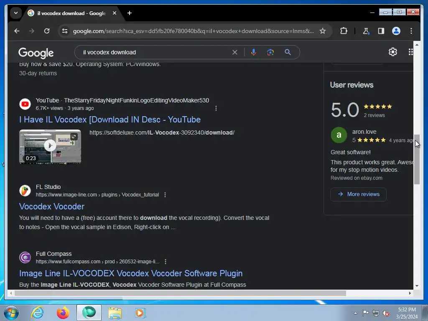Open the 'Vocodex Vocoder' result link

click(51, 206)
